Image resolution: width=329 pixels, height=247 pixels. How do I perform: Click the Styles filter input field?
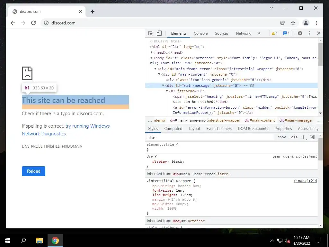pos(210,137)
